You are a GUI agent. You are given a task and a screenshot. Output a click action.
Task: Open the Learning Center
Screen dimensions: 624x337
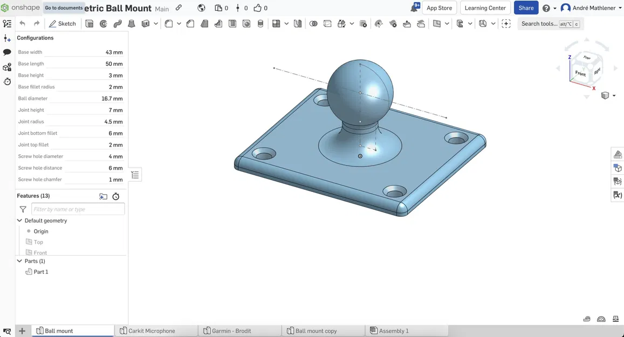click(x=484, y=8)
